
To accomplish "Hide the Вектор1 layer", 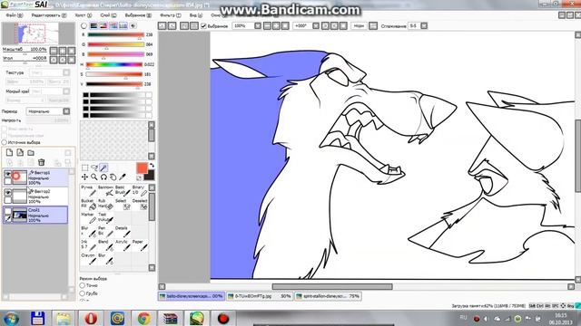I will tap(7, 173).
